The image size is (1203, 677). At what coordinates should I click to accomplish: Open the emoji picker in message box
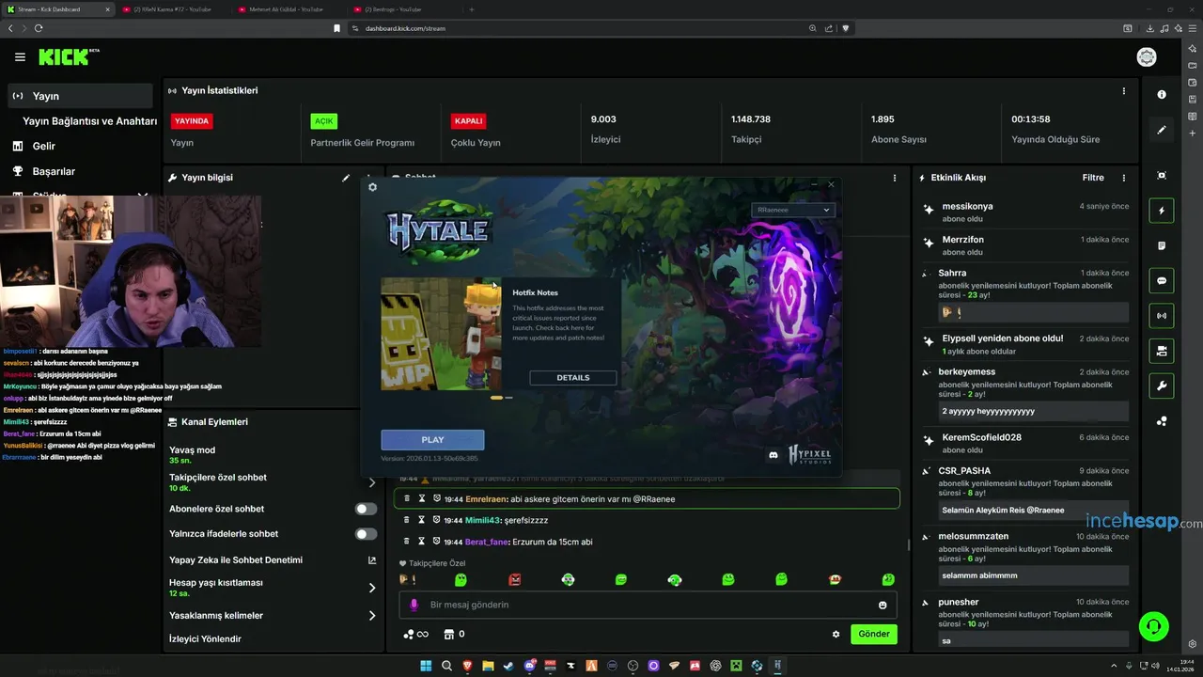tap(883, 605)
